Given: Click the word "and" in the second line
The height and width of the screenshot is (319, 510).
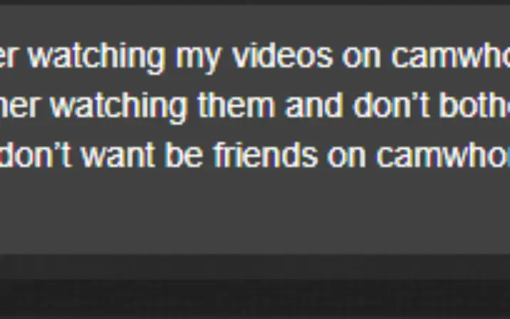Looking at the screenshot, I should 314,105.
